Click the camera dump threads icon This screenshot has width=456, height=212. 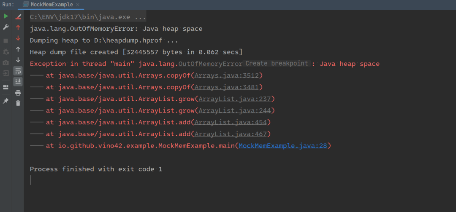pos(6,63)
